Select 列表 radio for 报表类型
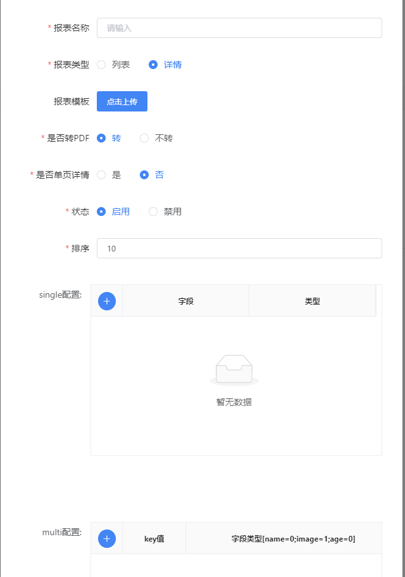The image size is (405, 577). [x=101, y=65]
